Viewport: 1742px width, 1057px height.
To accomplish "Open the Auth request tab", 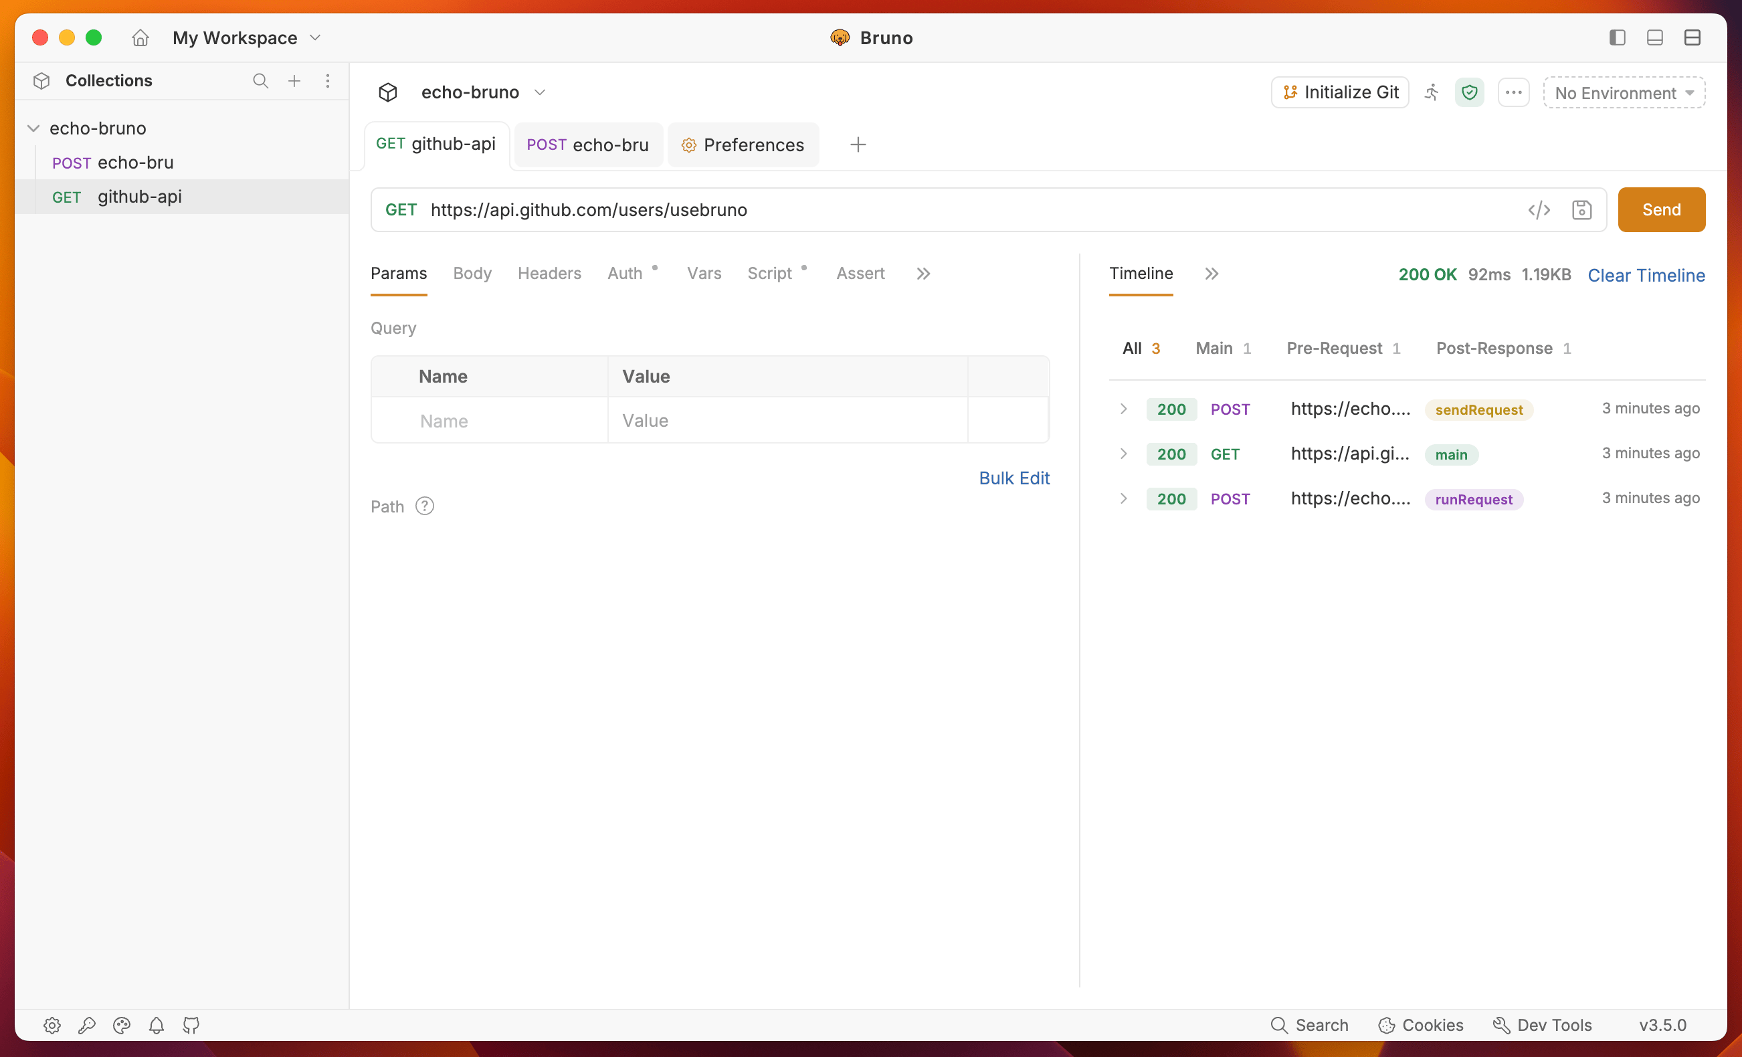I will coord(625,274).
